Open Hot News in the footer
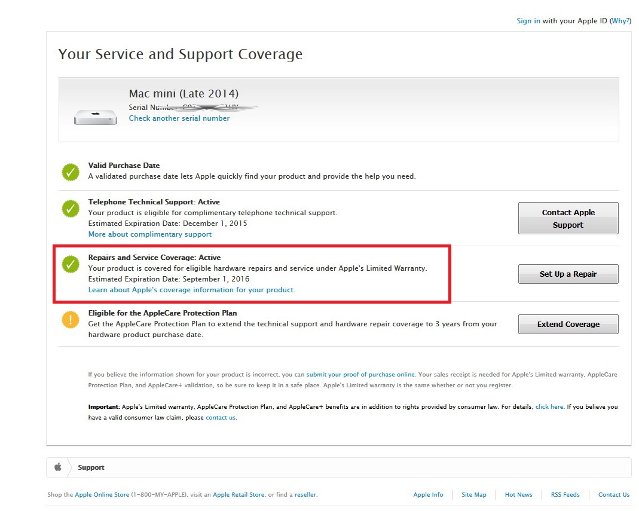Screen dimensions: 639x511 click(518, 494)
